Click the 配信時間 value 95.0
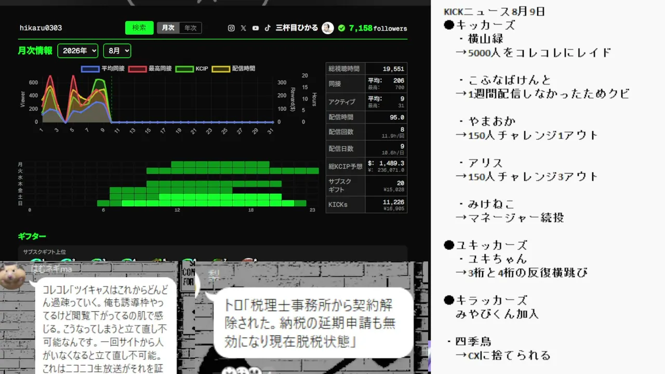665x374 pixels. [x=397, y=117]
